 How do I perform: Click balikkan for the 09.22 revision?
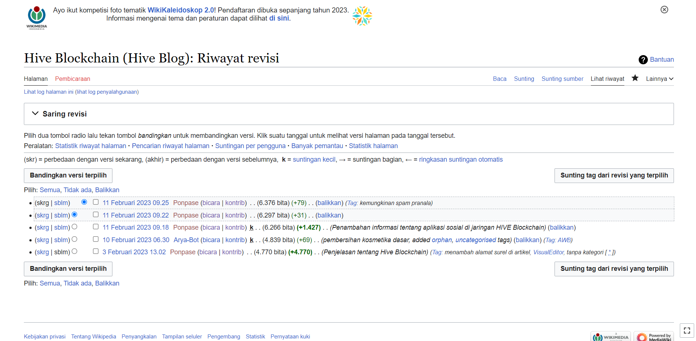click(329, 215)
